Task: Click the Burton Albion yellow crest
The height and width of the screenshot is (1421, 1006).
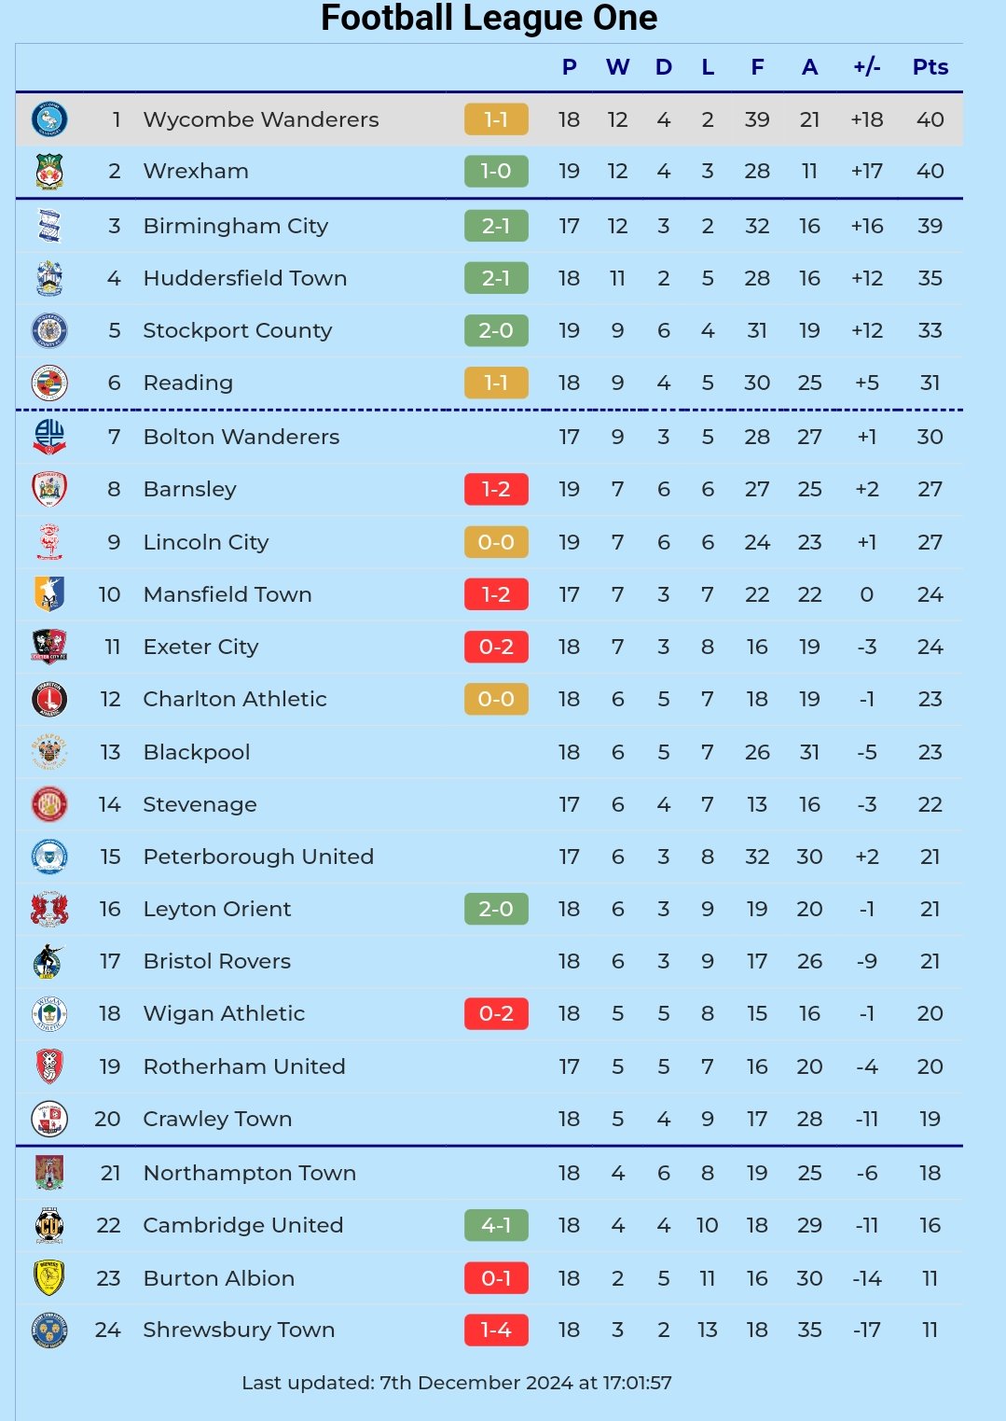Action: [x=49, y=1278]
